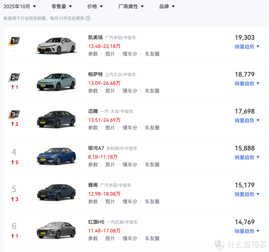Expand the 价格 filter dropdown
This screenshot has width=269, height=252.
[x=95, y=6]
